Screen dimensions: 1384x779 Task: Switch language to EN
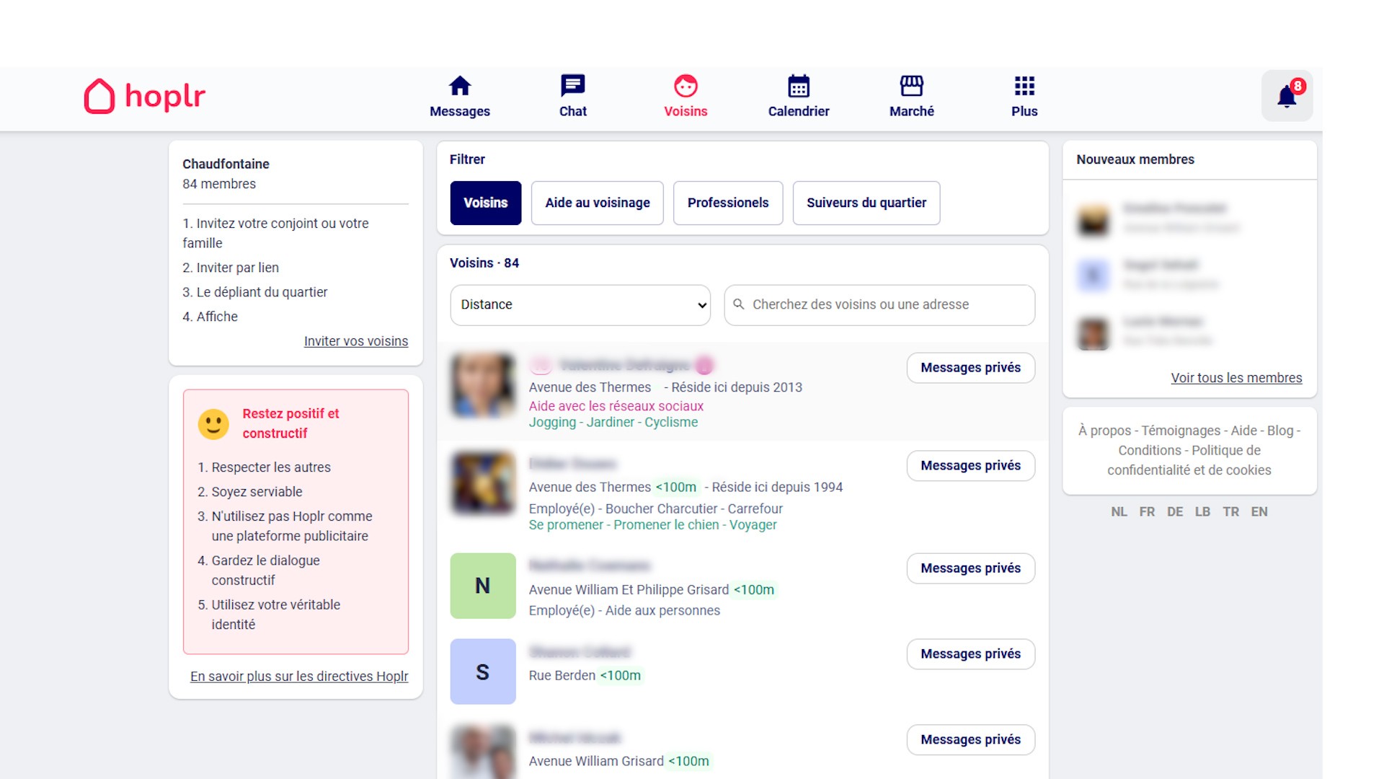point(1259,512)
